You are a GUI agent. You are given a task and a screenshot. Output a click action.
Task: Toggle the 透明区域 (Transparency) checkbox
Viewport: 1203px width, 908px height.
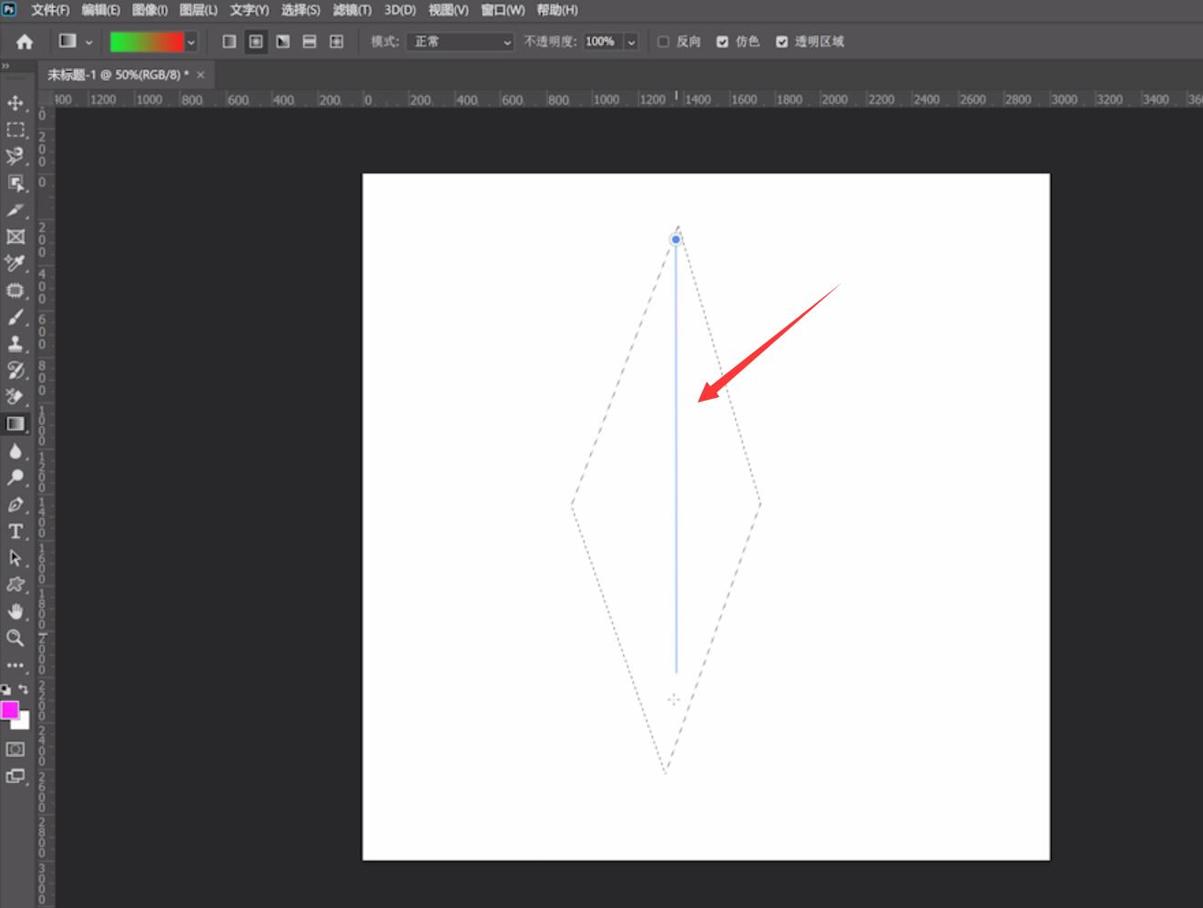click(781, 42)
